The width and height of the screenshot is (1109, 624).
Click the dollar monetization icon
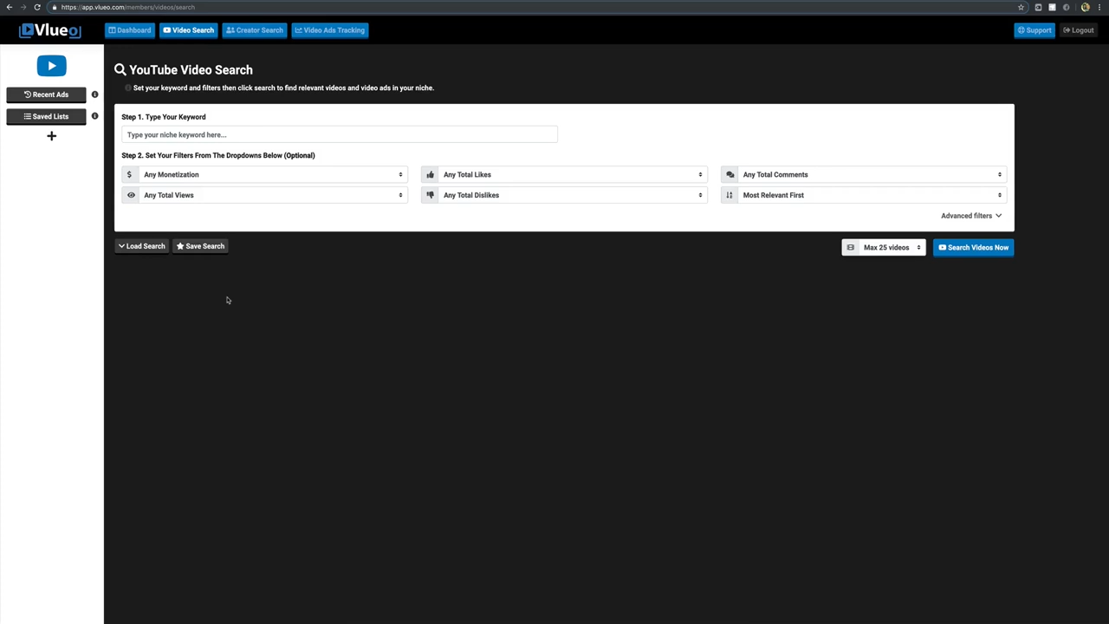point(129,174)
